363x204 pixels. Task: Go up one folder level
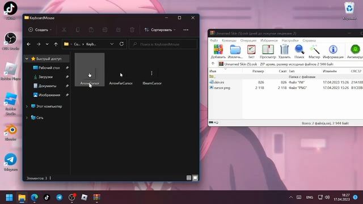point(56,44)
